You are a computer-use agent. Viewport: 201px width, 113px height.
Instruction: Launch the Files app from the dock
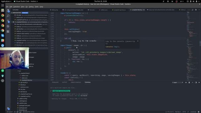pyautogui.click(x=3, y=10)
